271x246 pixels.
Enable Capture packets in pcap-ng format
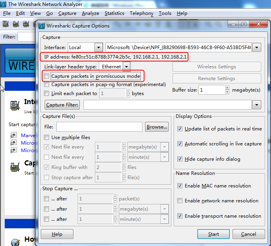(x=46, y=84)
